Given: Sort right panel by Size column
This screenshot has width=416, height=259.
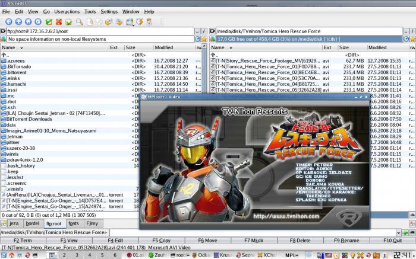Looking at the screenshot, I should pyautogui.click(x=352, y=47).
